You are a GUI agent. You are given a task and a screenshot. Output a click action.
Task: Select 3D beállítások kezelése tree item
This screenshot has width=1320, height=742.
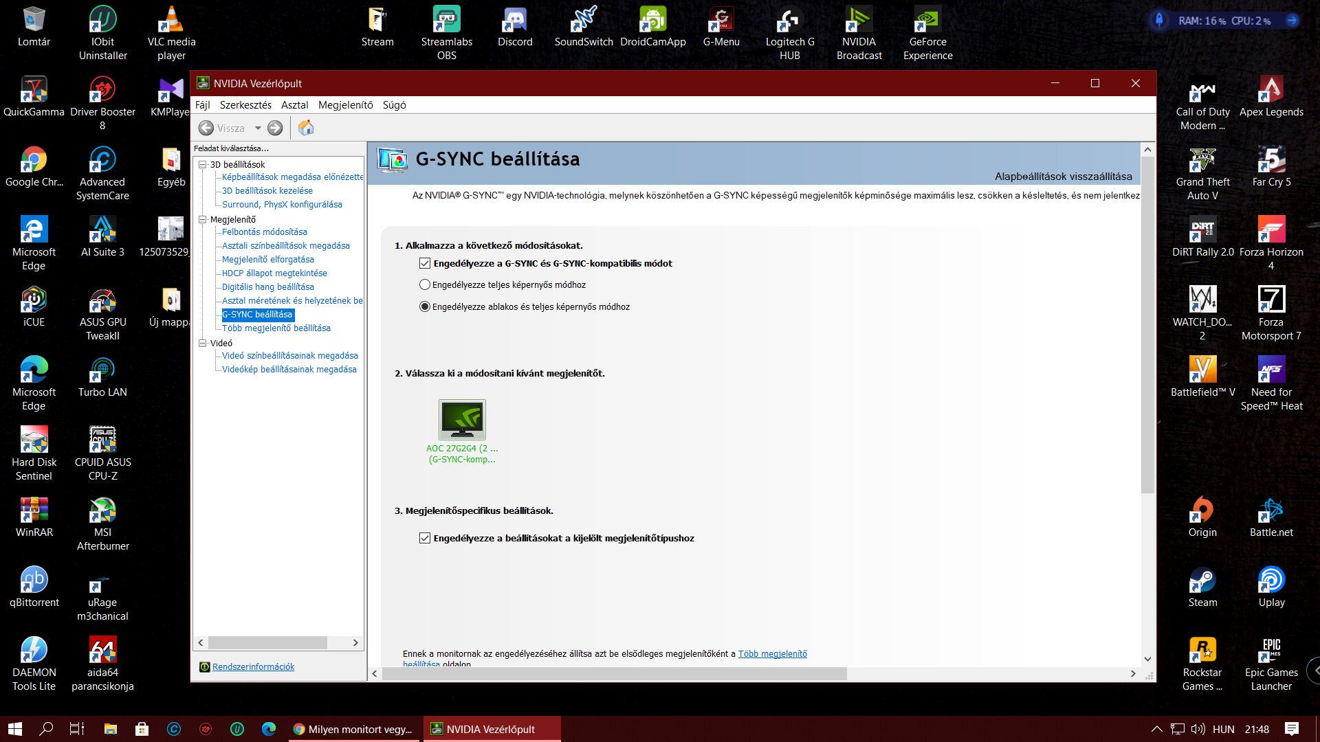click(x=267, y=190)
